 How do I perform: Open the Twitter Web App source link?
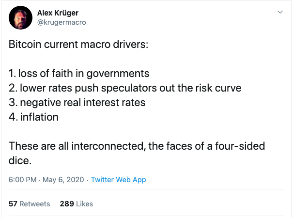pos(118,180)
